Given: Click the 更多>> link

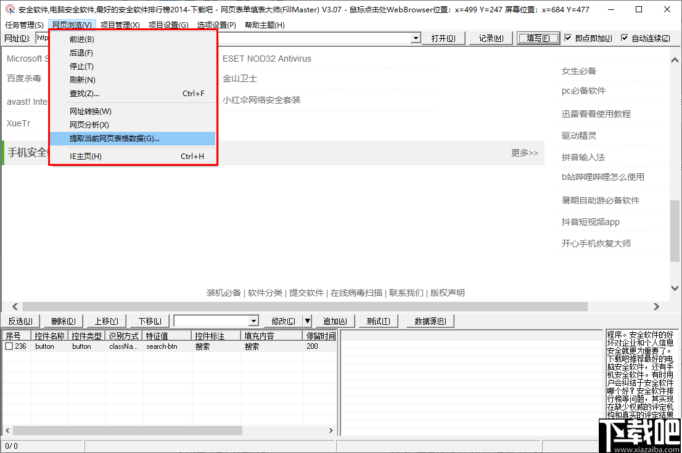Looking at the screenshot, I should (525, 152).
